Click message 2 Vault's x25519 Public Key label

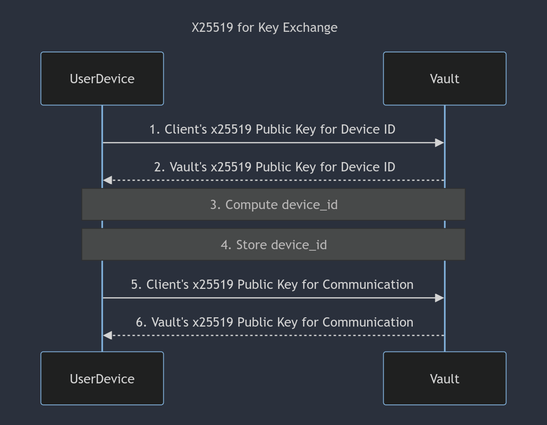[274, 167]
